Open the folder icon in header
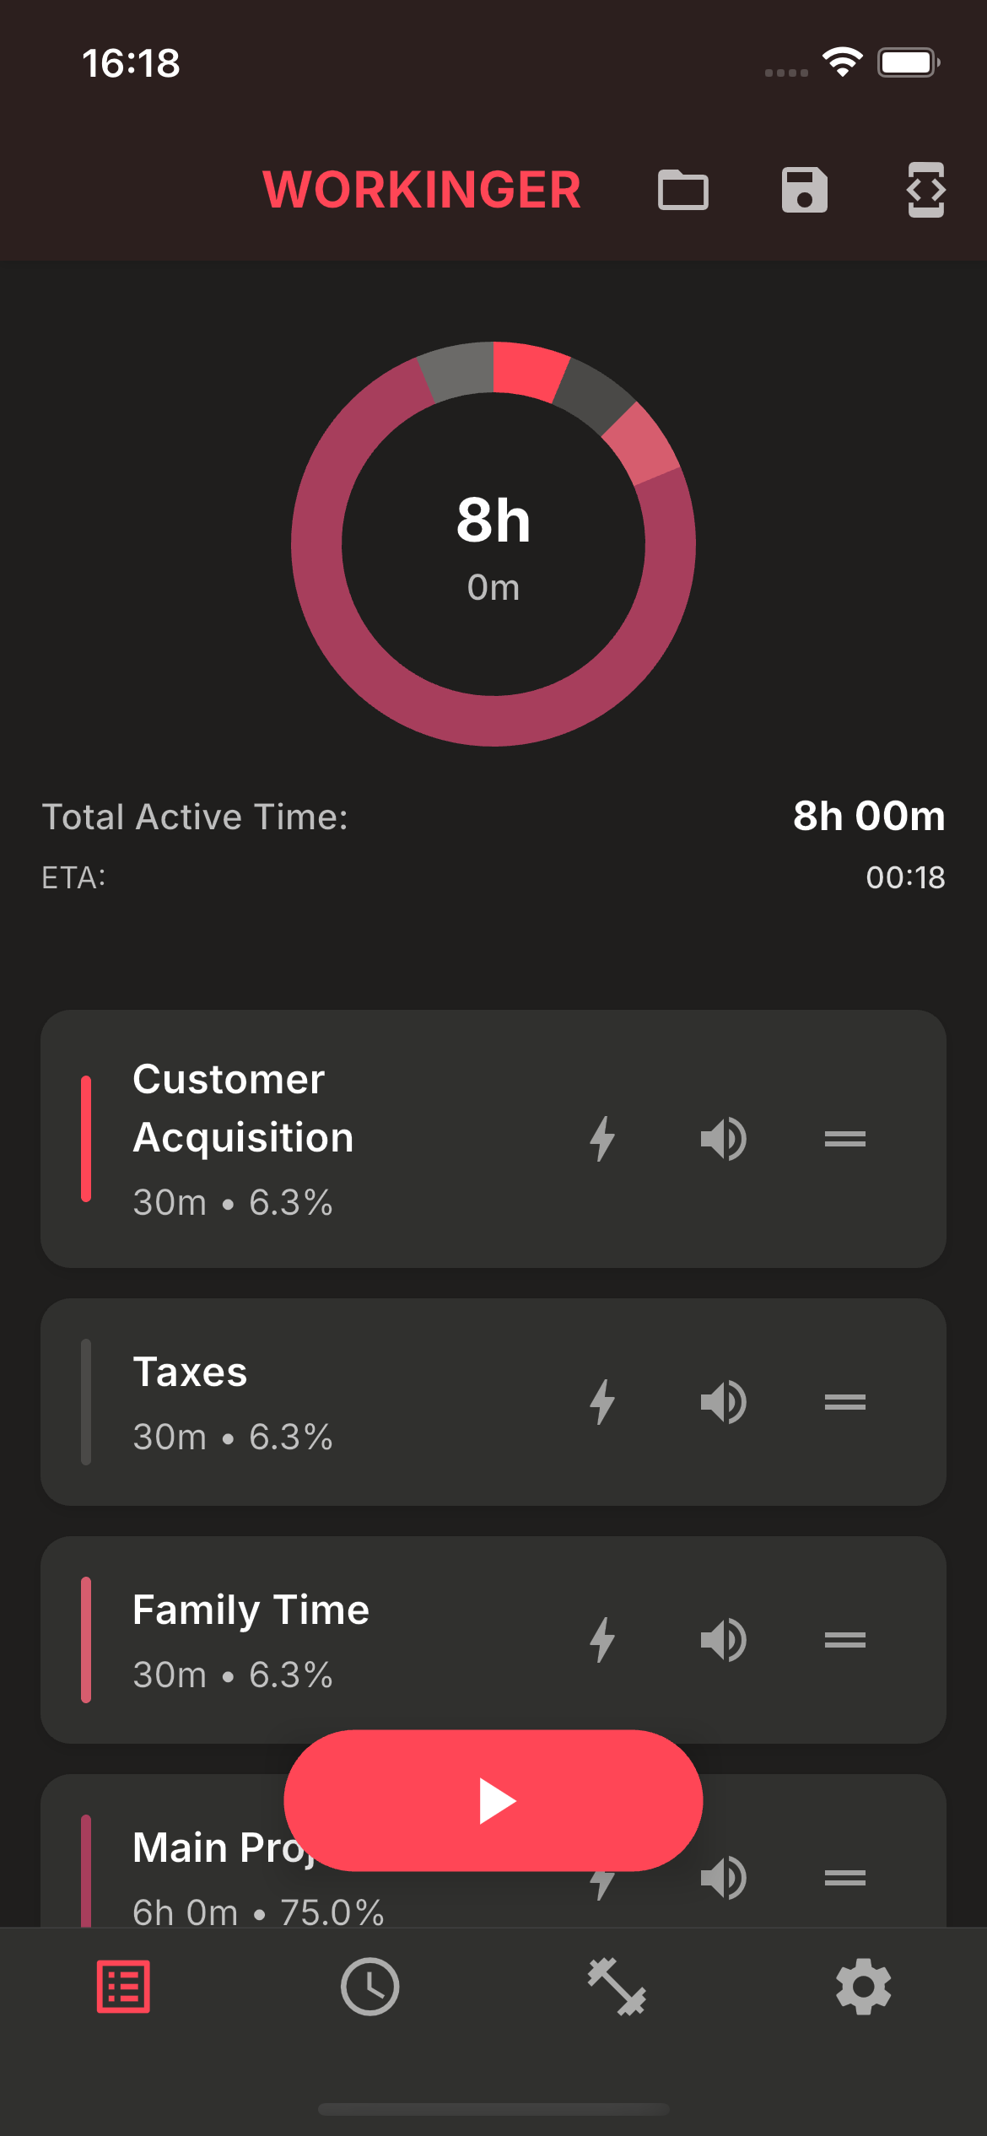987x2136 pixels. [x=682, y=190]
